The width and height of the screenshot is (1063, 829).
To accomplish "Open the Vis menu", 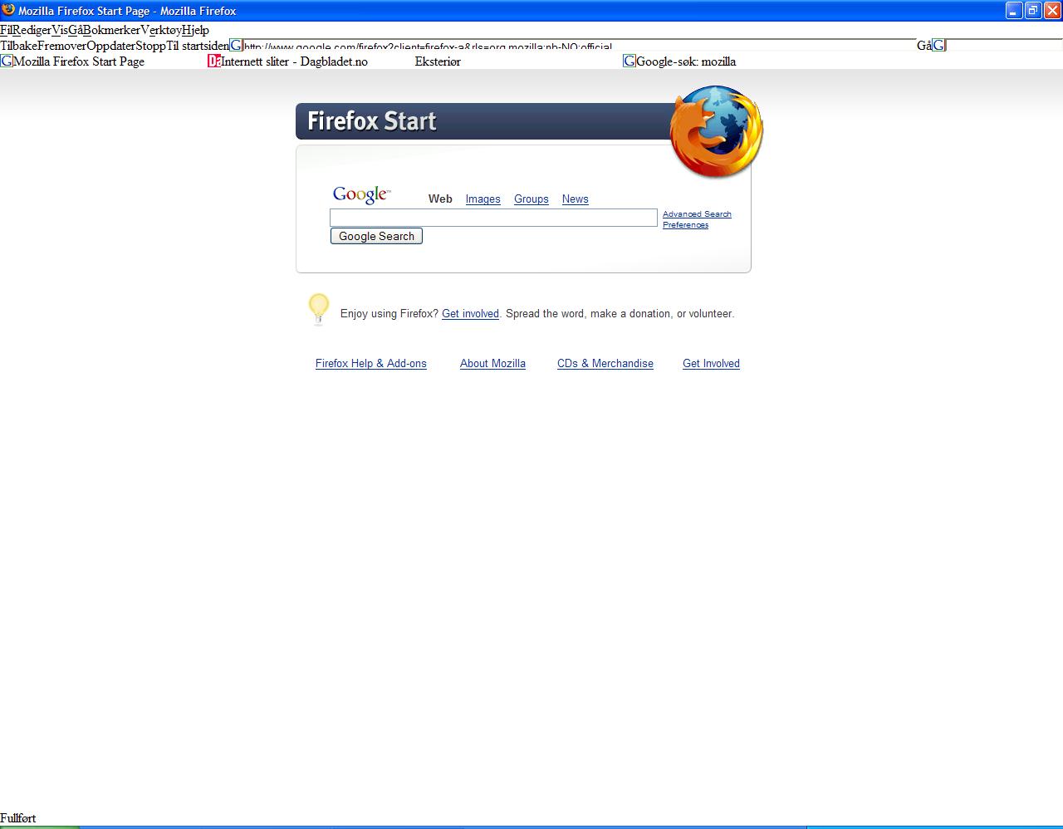I will tap(60, 30).
